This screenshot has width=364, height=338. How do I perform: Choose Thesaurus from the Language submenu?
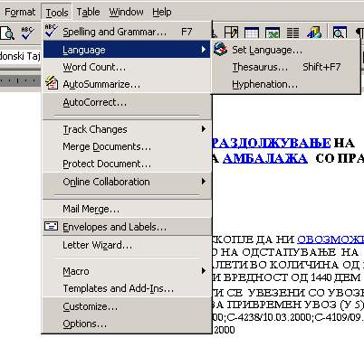coord(286,67)
